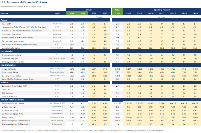
Task: Click the "Brent Crude" row label
Action: 7,117
